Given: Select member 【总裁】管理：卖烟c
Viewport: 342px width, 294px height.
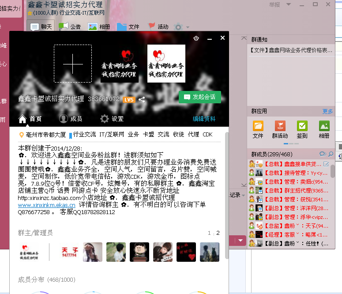Looking at the screenshot, I should (289, 181).
